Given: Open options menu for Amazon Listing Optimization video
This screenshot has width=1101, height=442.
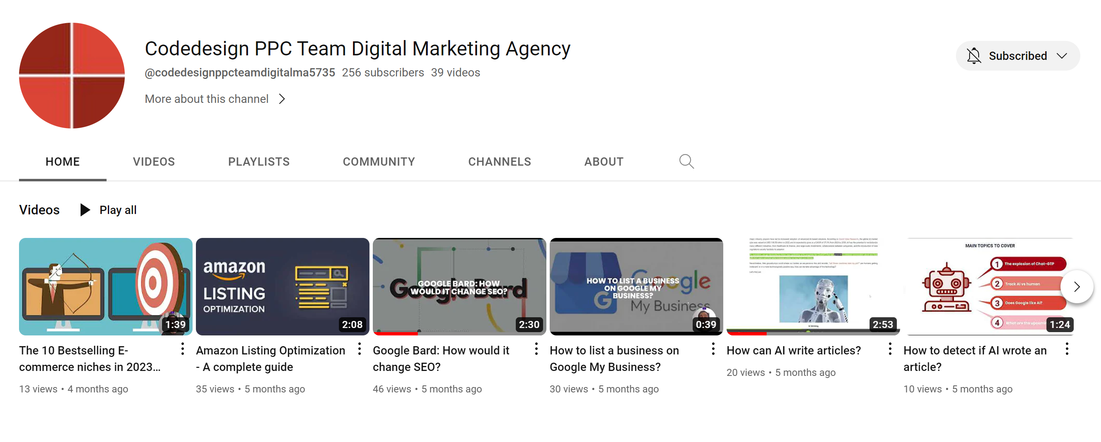Looking at the screenshot, I should point(360,349).
